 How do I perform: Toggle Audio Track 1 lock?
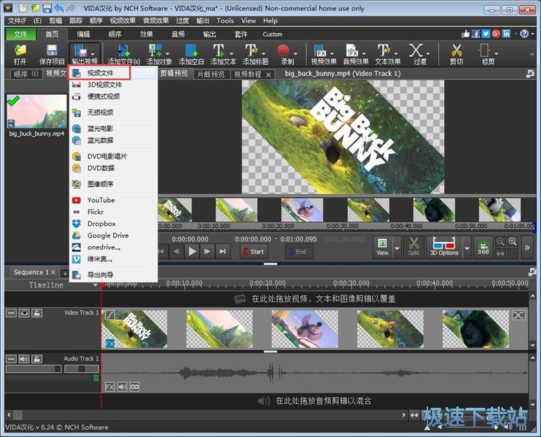point(37,359)
